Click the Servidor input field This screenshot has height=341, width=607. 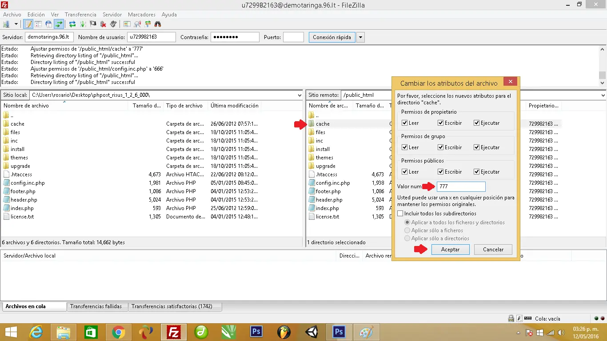pyautogui.click(x=50, y=37)
